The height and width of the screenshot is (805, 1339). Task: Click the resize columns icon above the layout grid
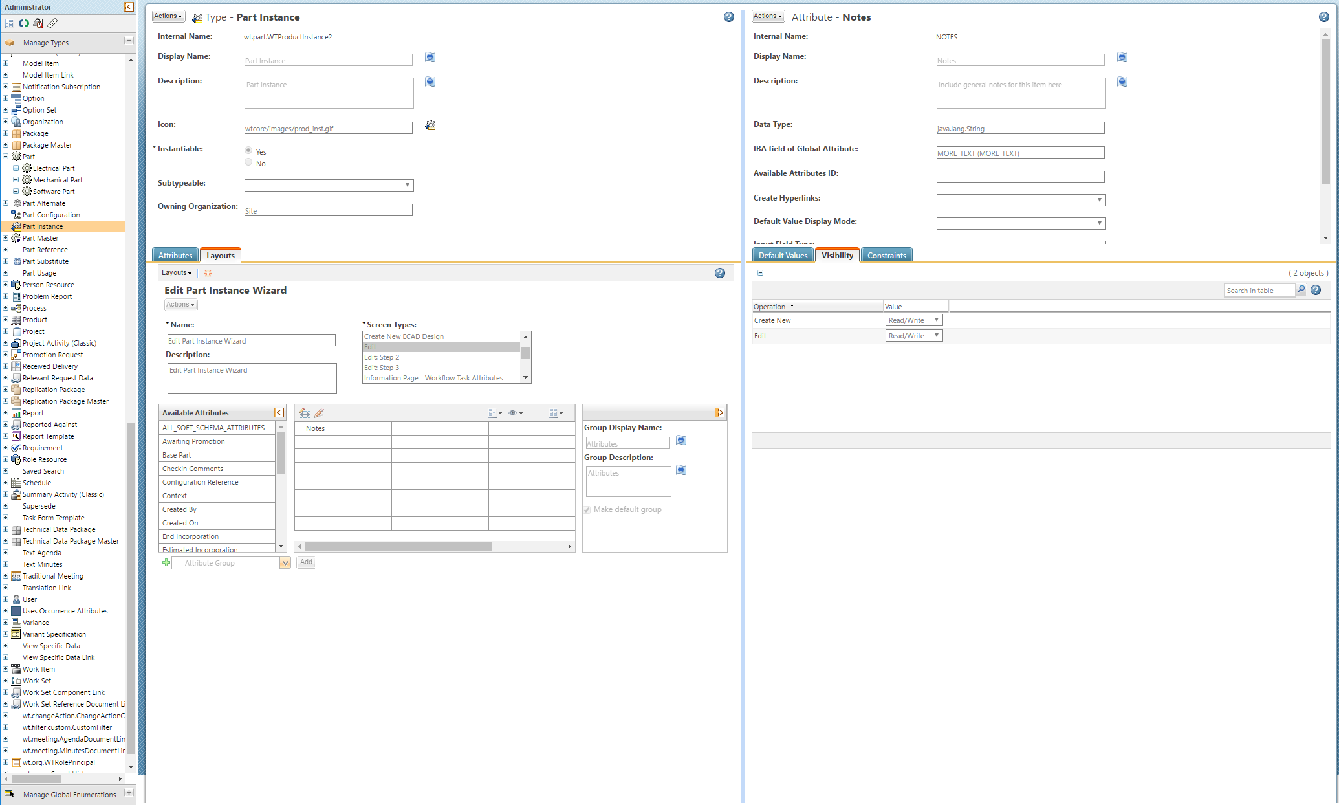click(x=305, y=412)
